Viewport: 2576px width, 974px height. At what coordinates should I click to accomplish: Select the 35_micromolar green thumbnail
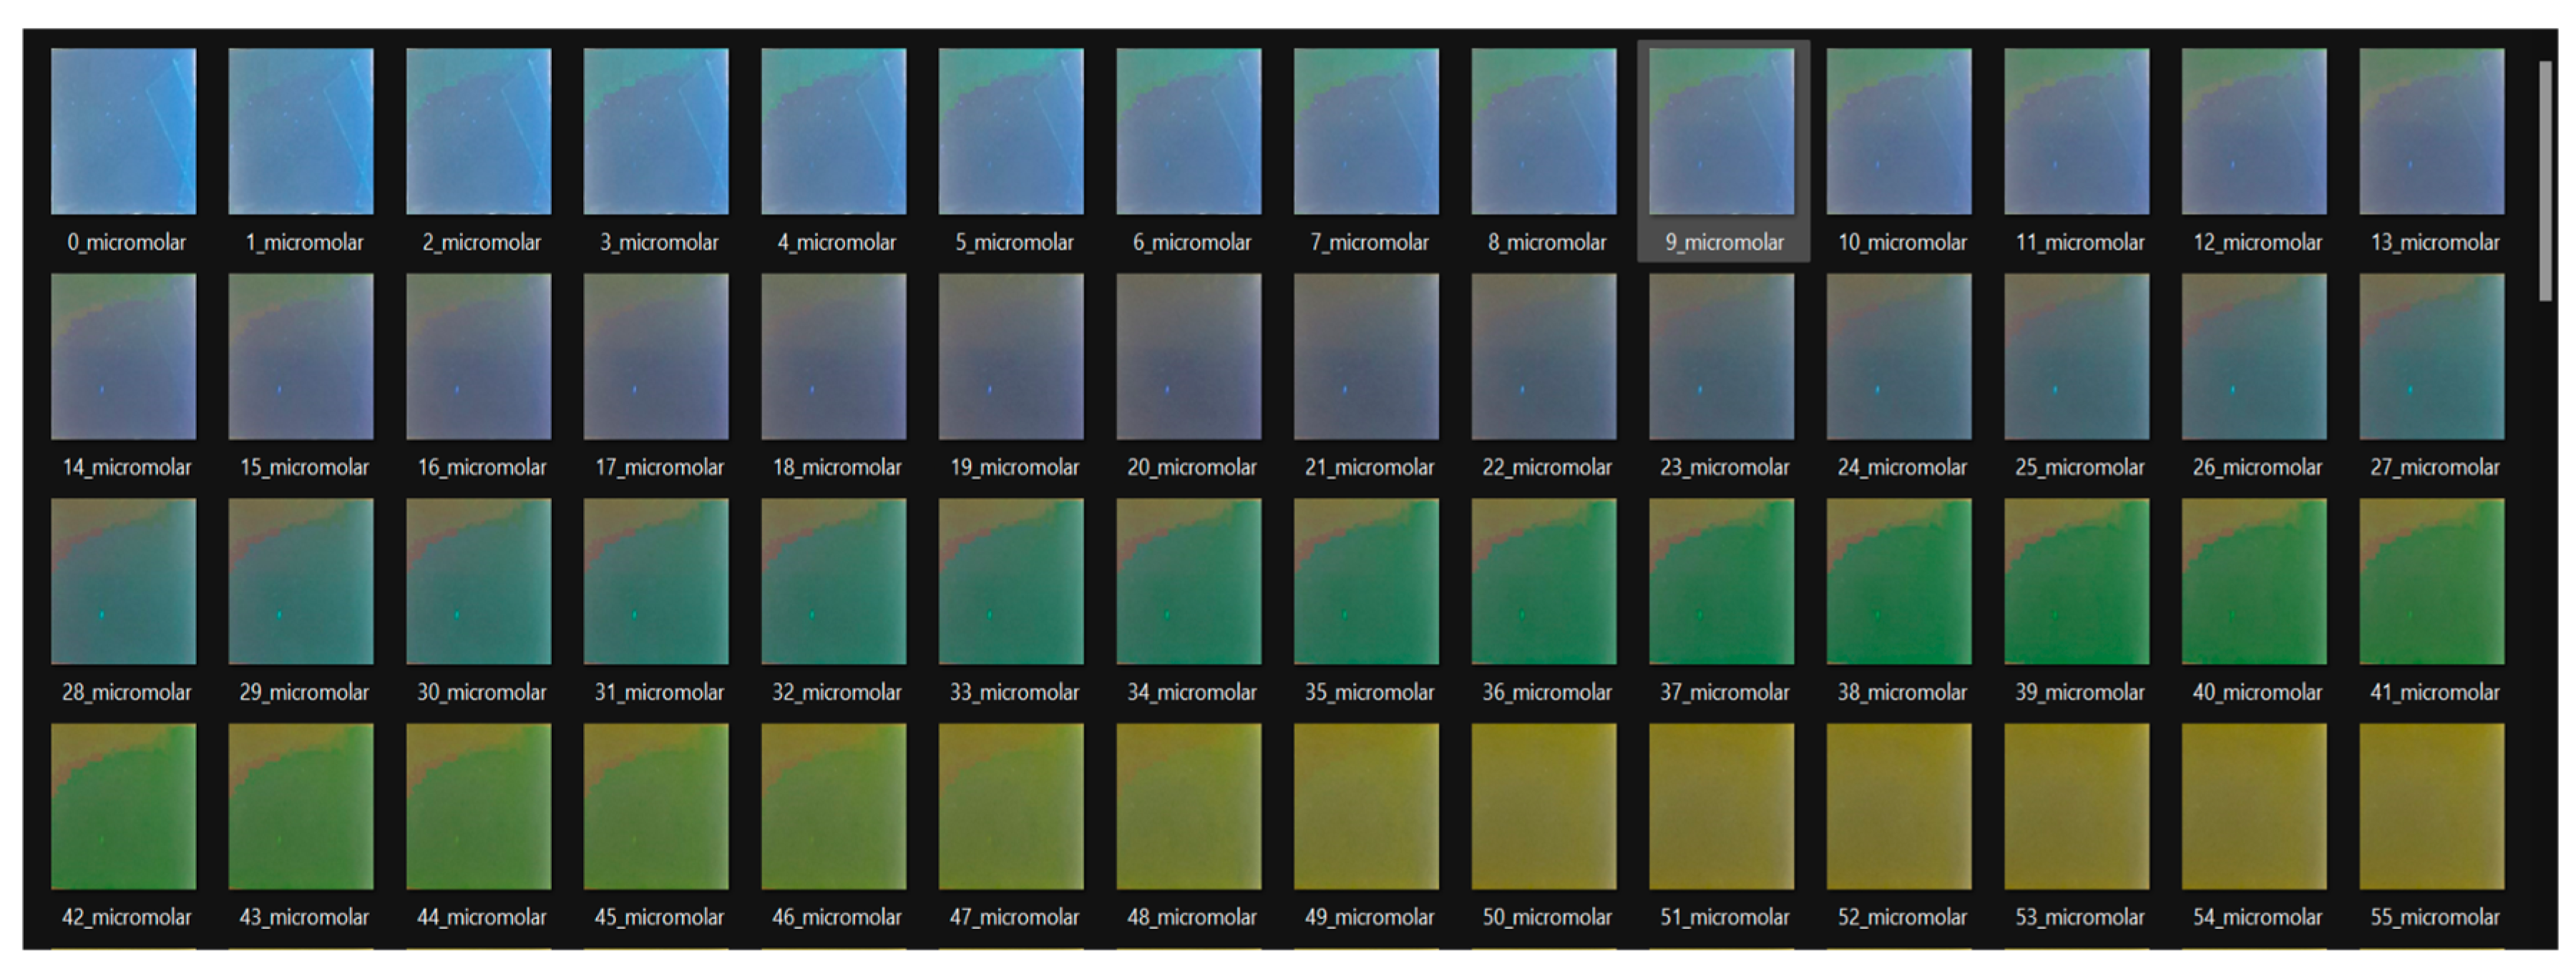[1366, 581]
